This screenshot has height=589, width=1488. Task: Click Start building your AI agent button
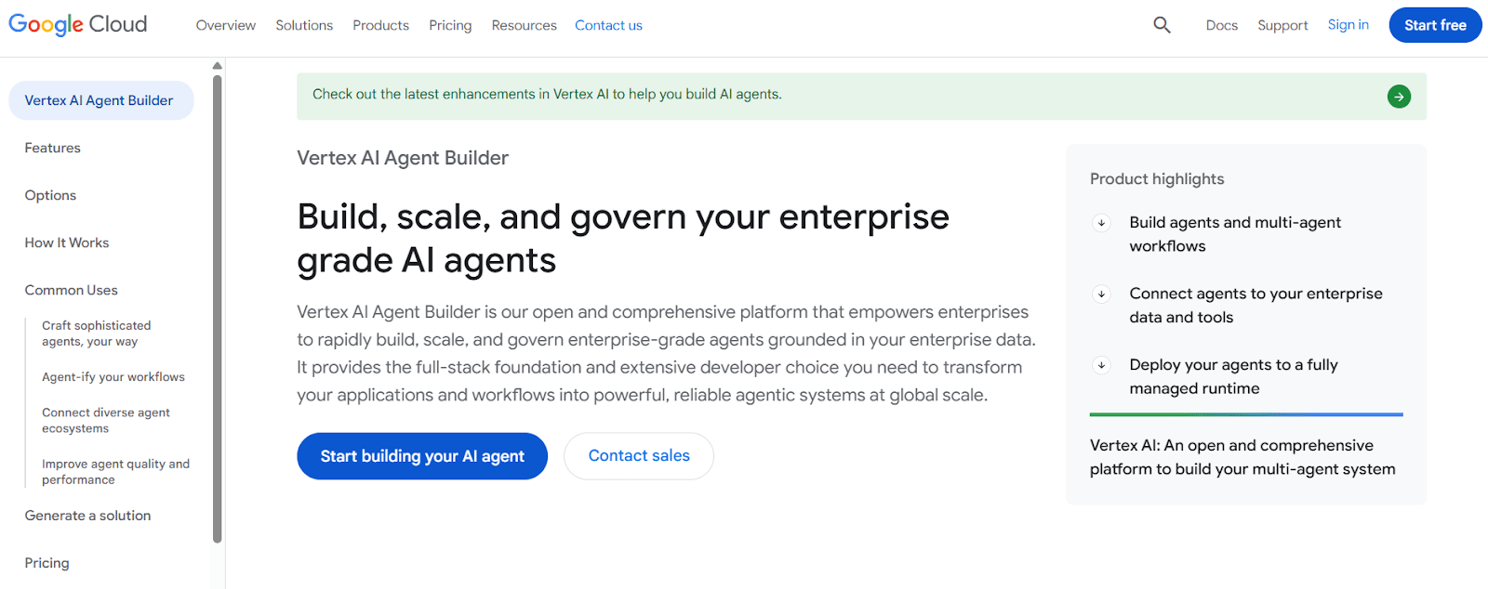(422, 456)
